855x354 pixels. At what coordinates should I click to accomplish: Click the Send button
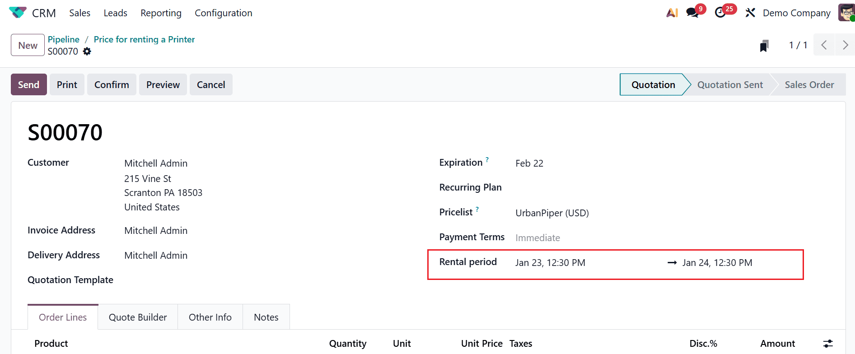click(29, 84)
